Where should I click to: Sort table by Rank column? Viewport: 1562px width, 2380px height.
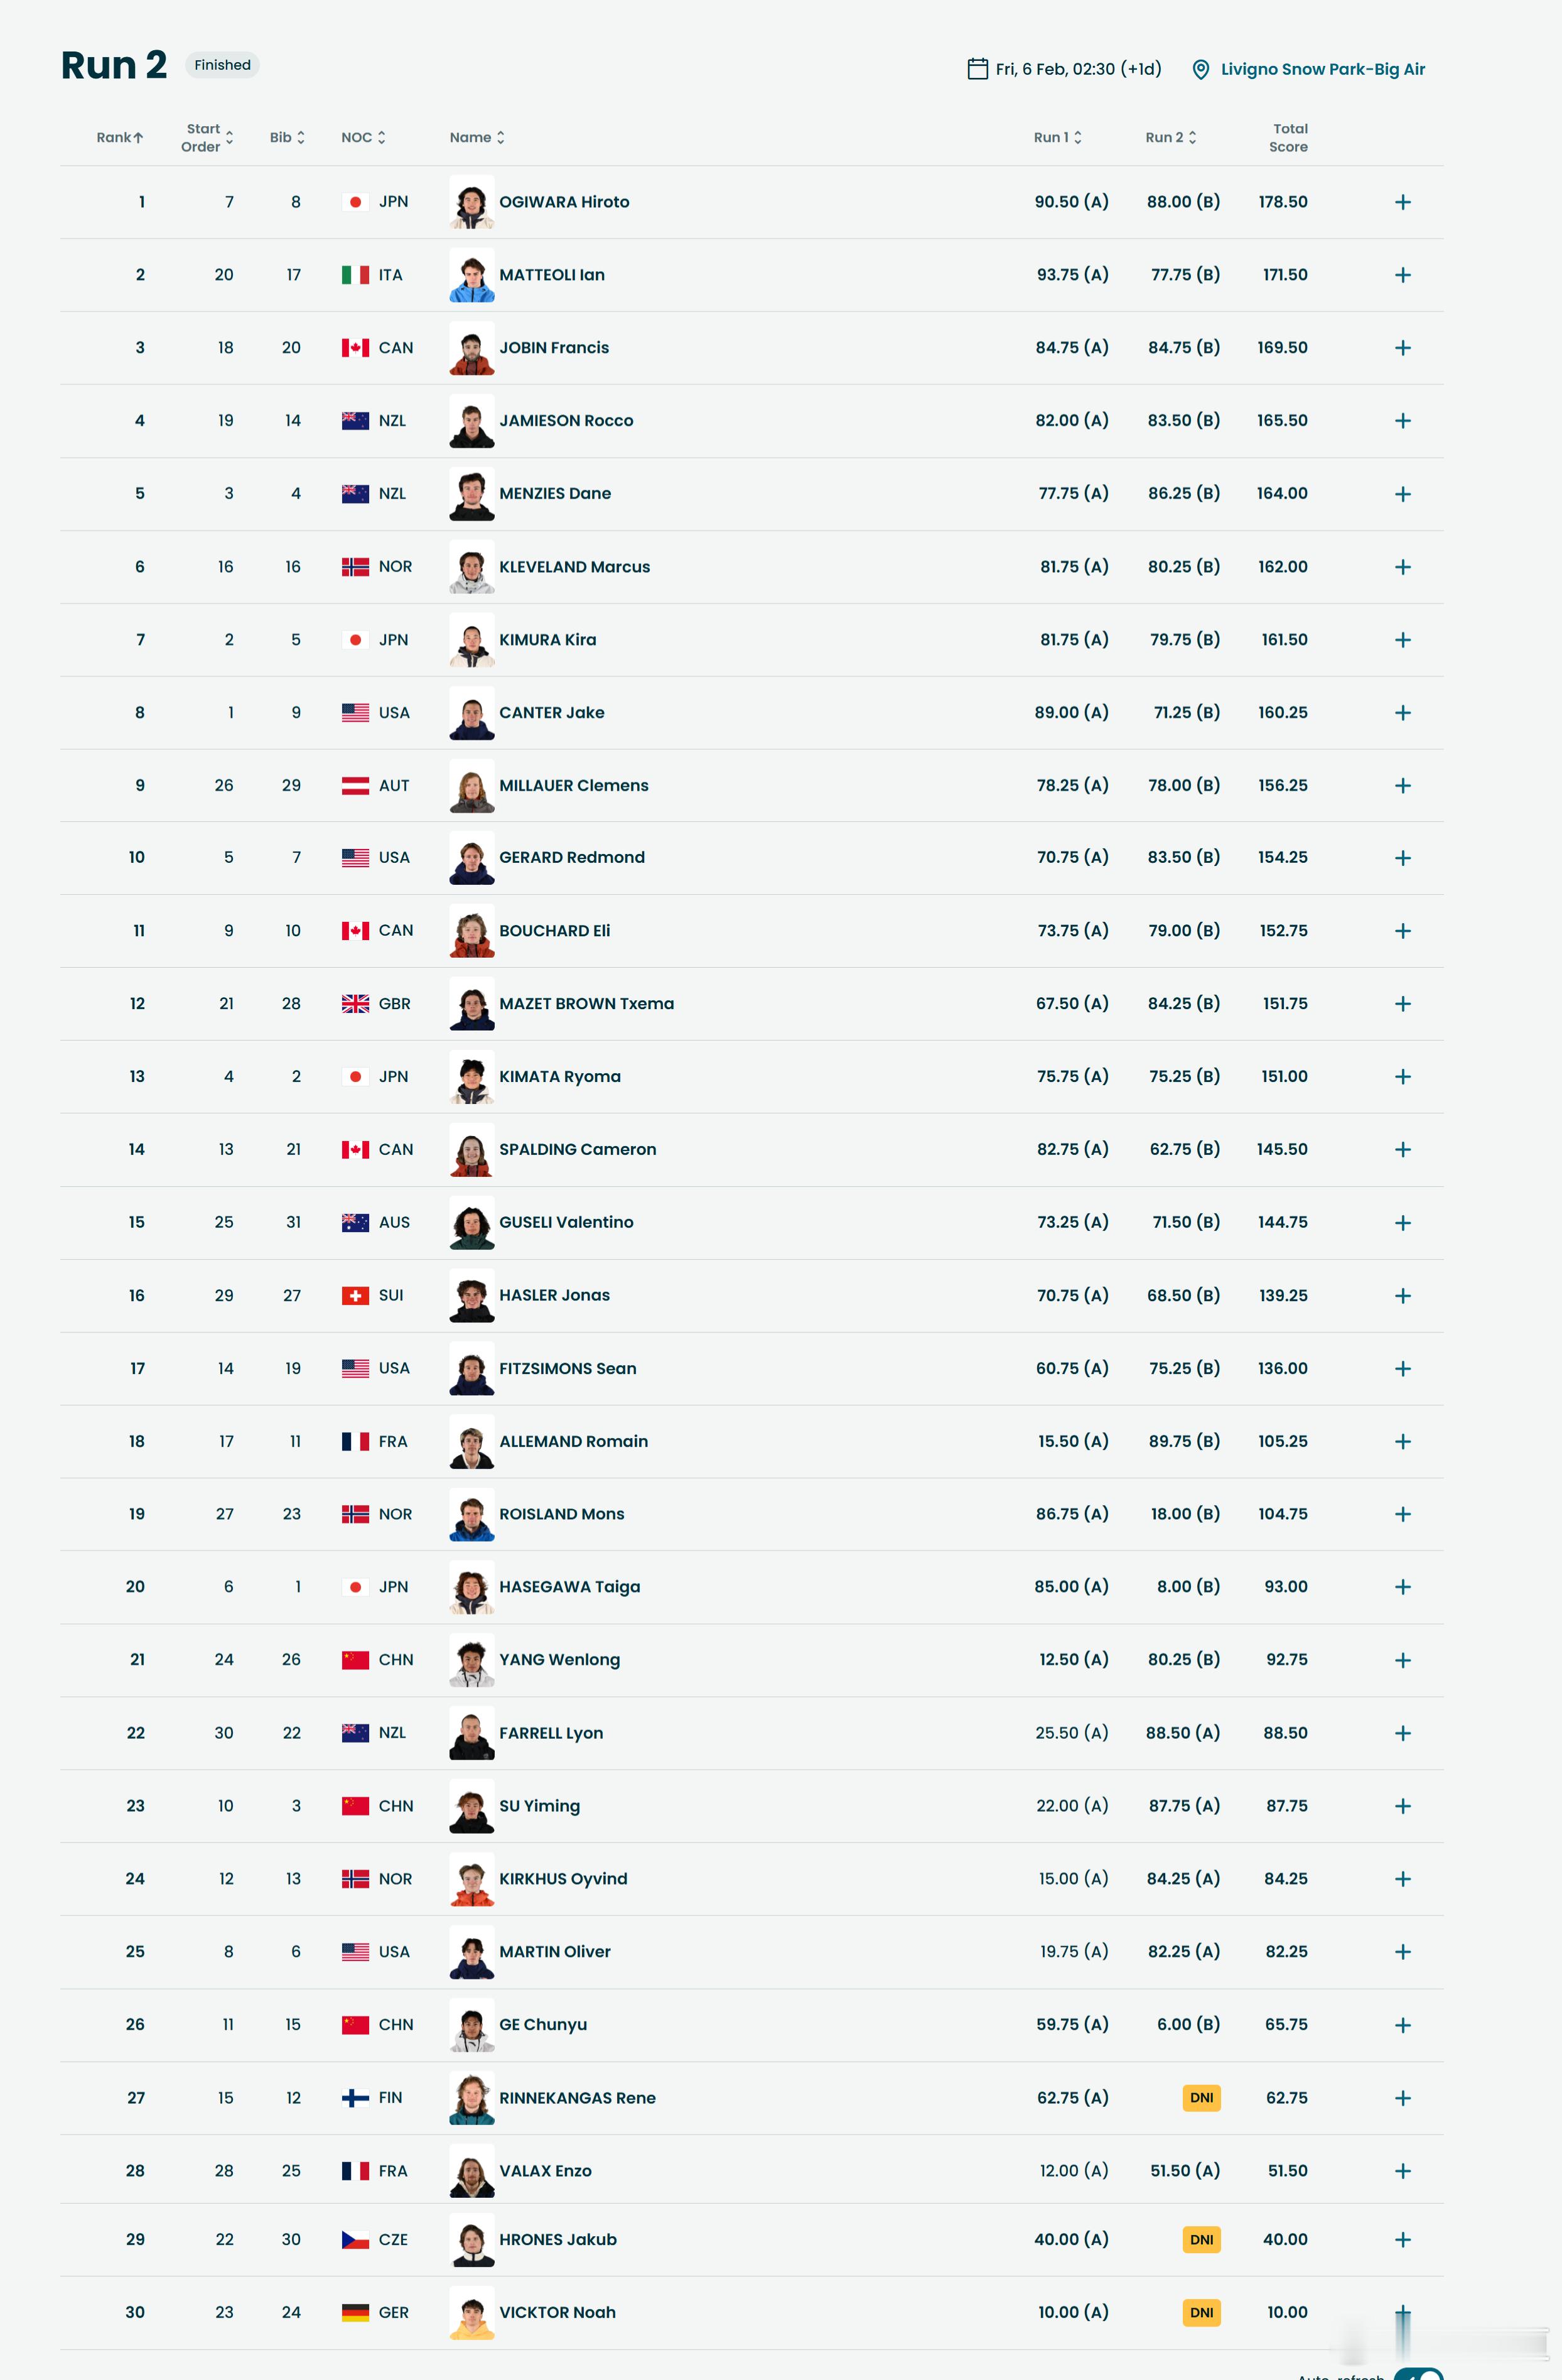pyautogui.click(x=119, y=138)
